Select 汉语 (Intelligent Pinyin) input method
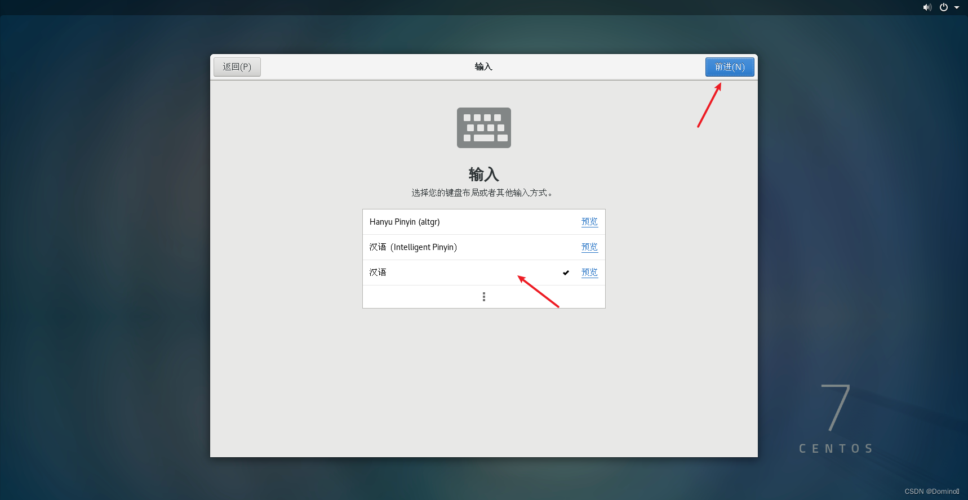The height and width of the screenshot is (500, 968). [483, 247]
